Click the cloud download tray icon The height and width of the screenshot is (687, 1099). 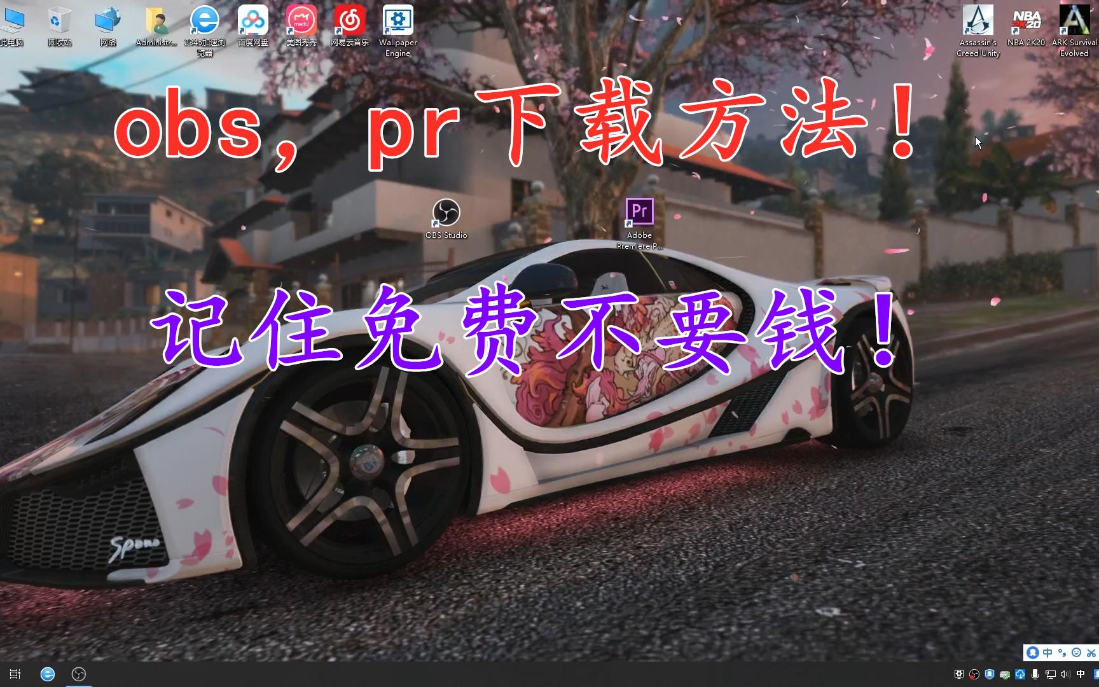(1020, 674)
